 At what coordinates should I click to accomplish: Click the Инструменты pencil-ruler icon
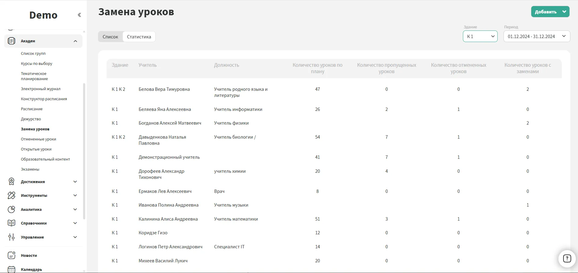(11, 195)
